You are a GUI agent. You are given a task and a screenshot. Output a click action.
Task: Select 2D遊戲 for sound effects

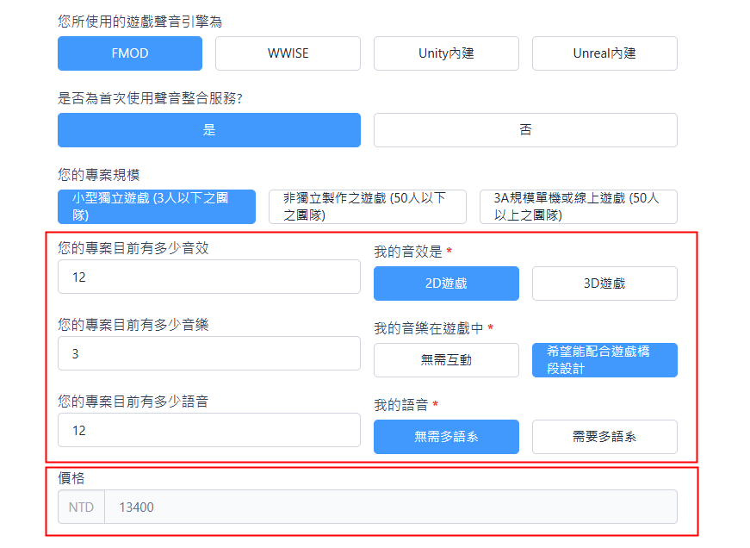point(446,283)
